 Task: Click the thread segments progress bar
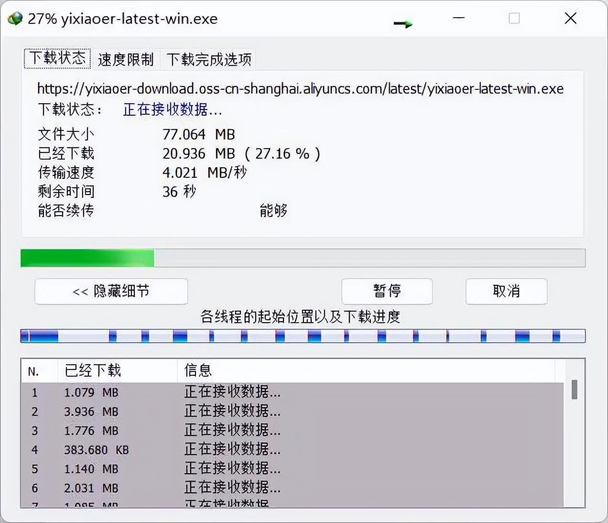[303, 336]
